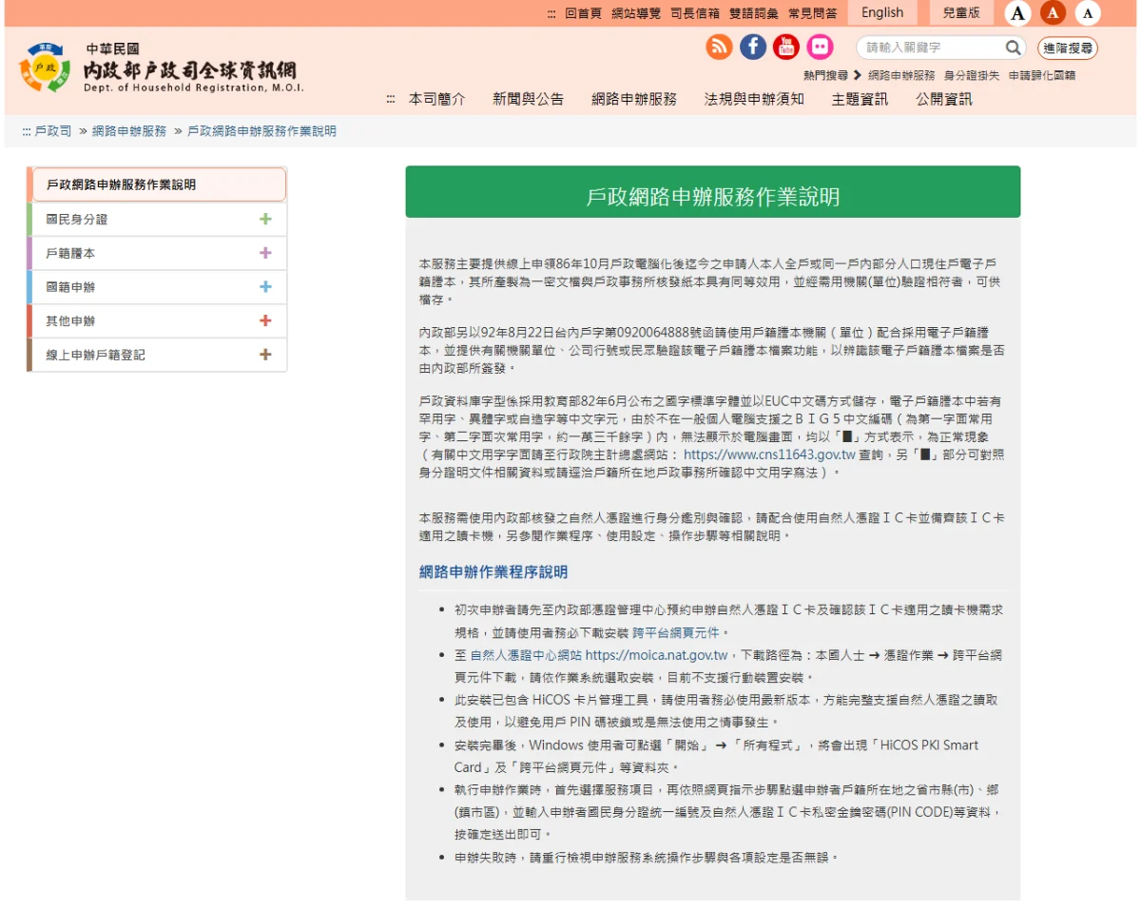Click breadcrumb 戶政網路申辦服務作業說明
The width and height of the screenshot is (1141, 909).
coord(261,131)
